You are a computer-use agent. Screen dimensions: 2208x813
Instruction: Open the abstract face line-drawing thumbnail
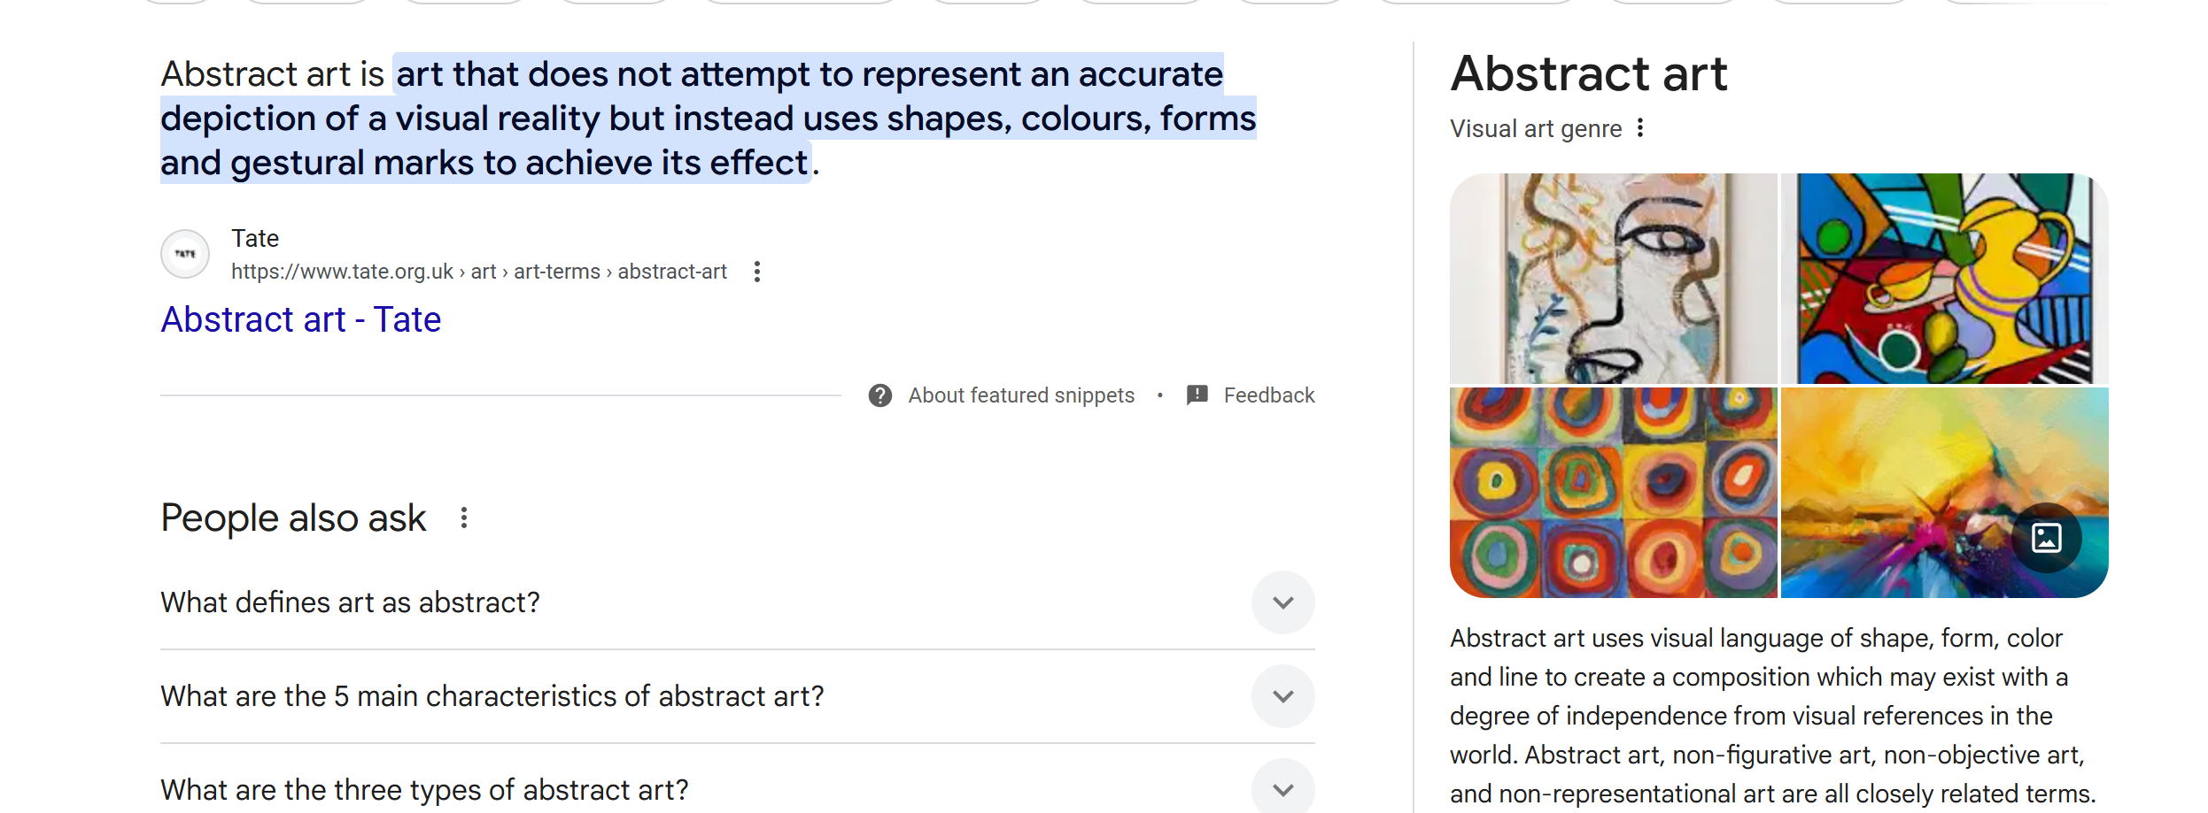pyautogui.click(x=1613, y=279)
